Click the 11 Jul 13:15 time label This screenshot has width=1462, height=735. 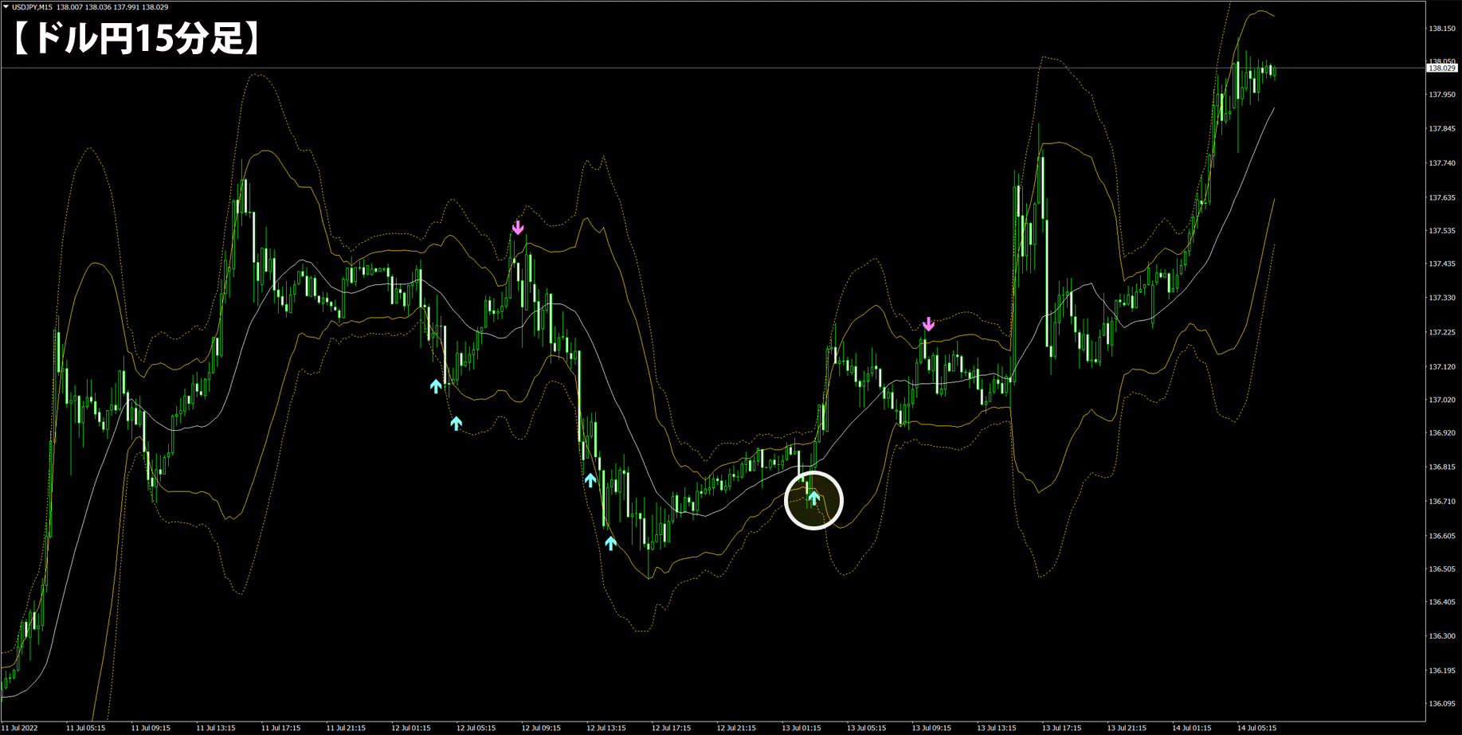[x=216, y=728]
